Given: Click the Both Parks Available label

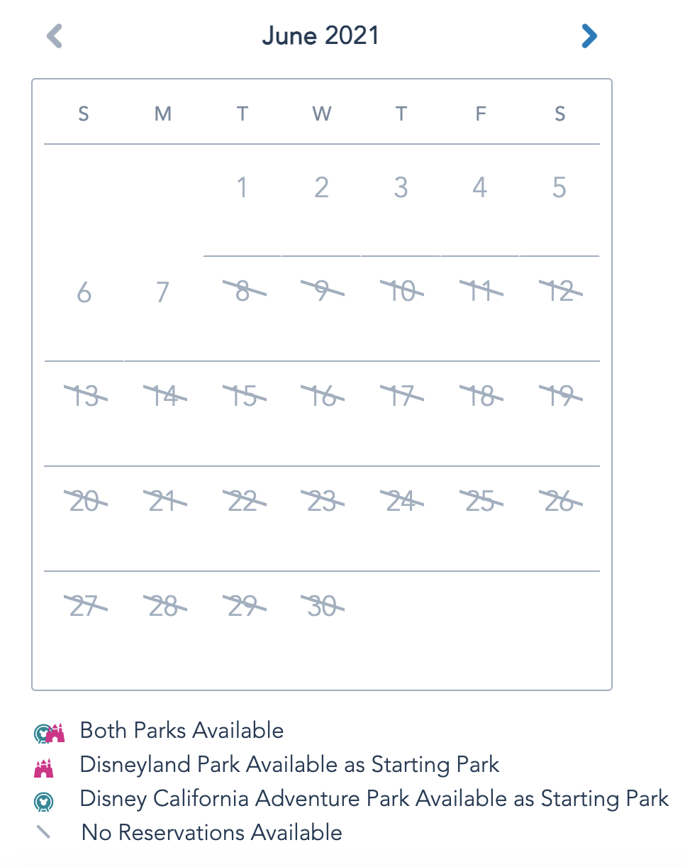Looking at the screenshot, I should tap(182, 731).
